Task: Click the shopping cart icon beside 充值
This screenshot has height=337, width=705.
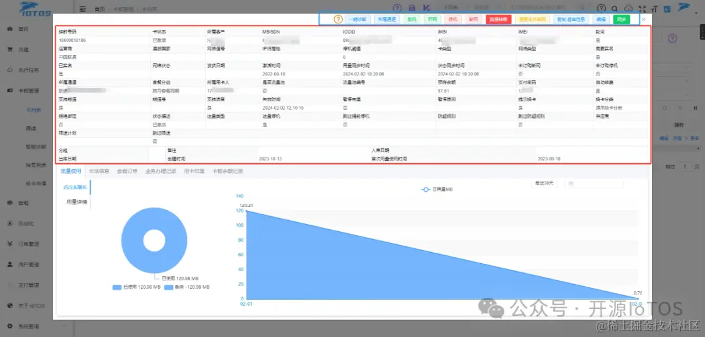Action: point(10,50)
